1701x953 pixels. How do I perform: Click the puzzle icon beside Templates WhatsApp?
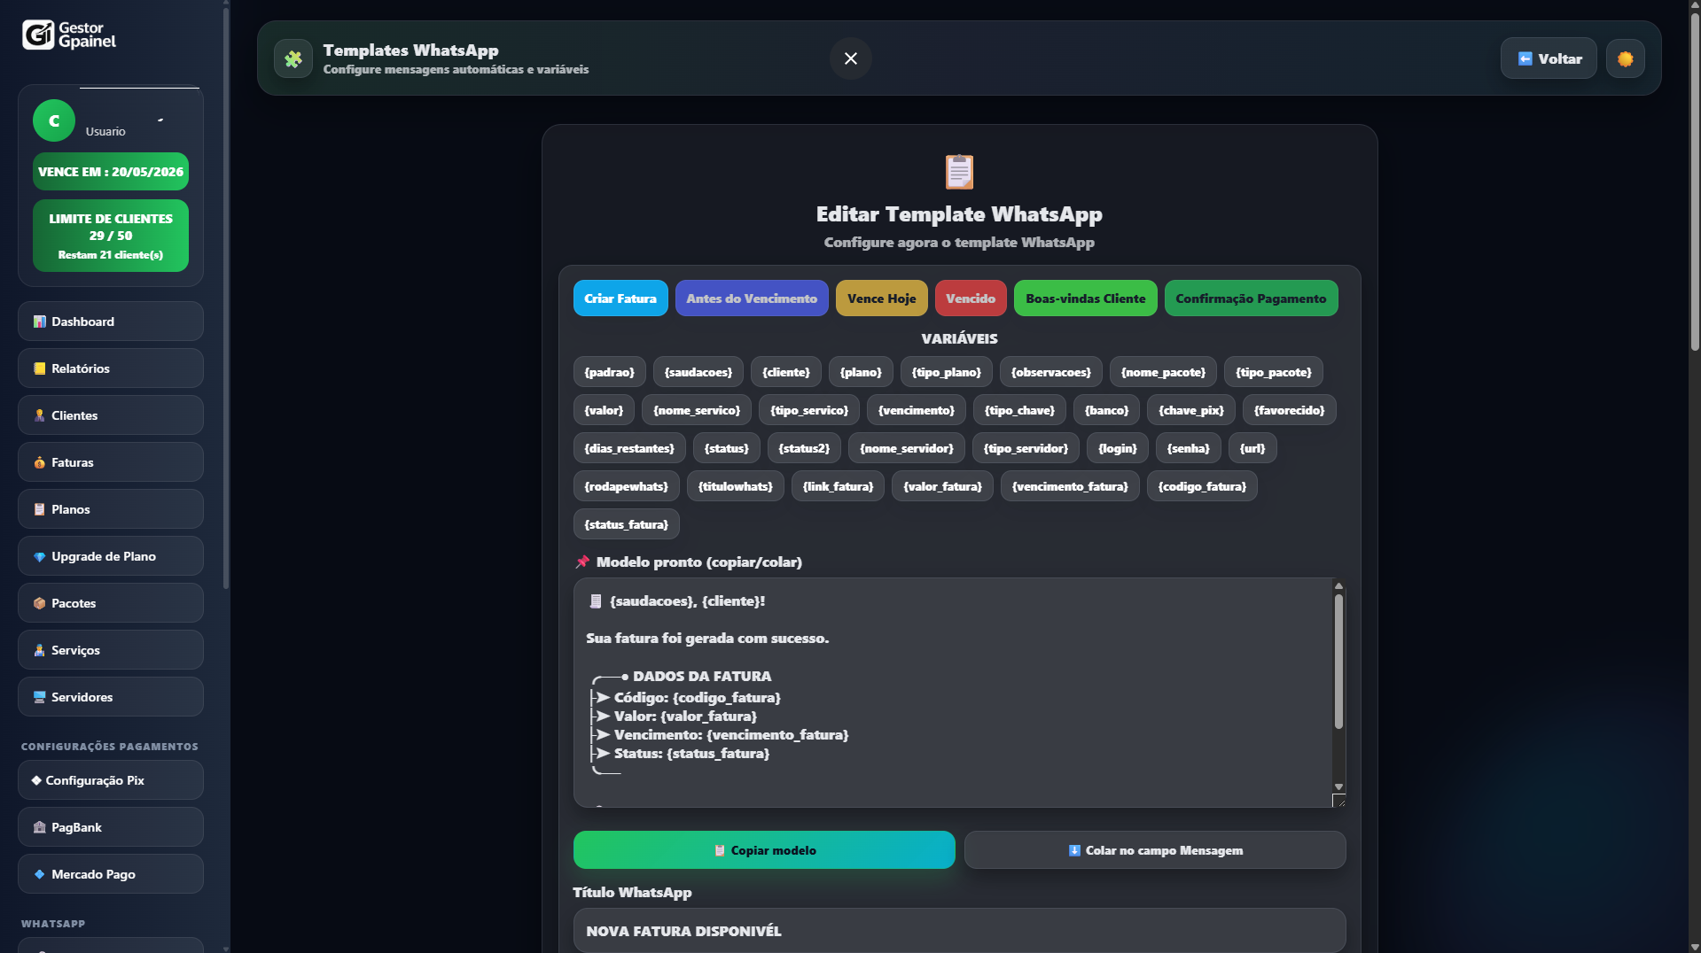[293, 58]
